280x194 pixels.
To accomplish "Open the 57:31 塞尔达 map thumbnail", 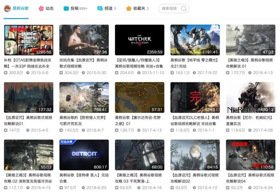I will pos(140,97).
